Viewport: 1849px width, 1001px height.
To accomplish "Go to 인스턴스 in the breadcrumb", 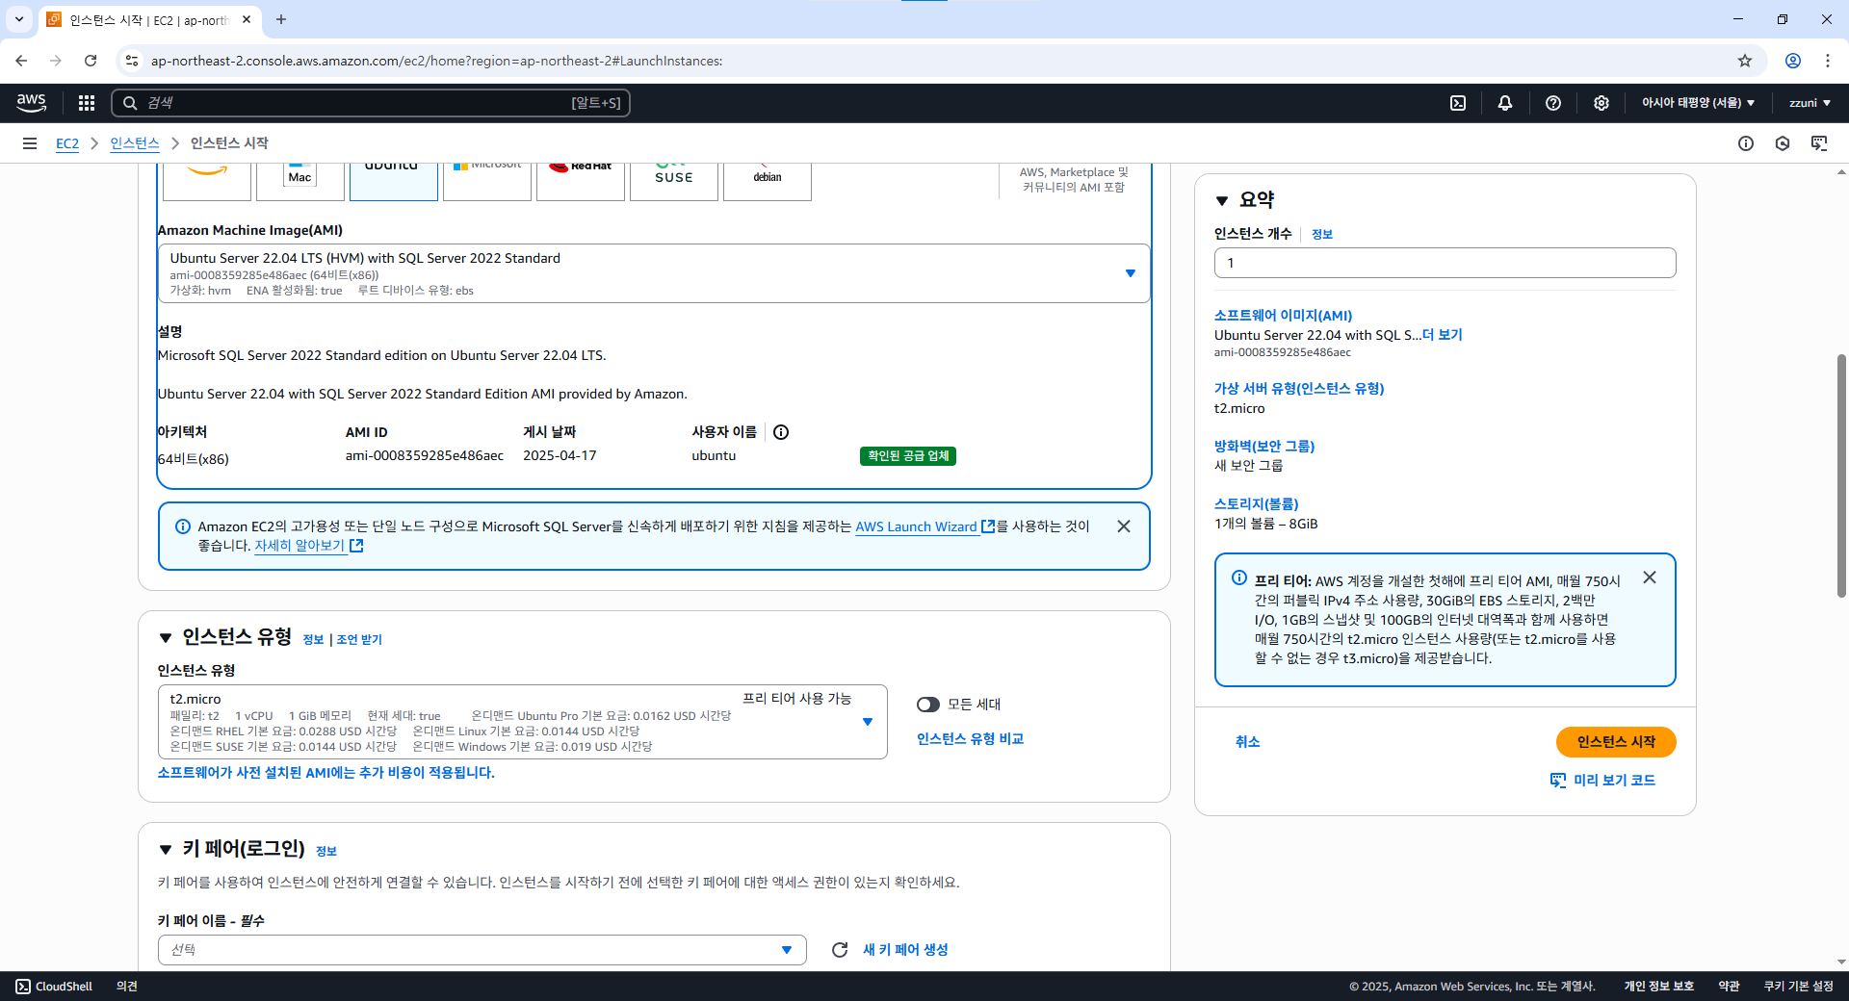I will point(135,143).
